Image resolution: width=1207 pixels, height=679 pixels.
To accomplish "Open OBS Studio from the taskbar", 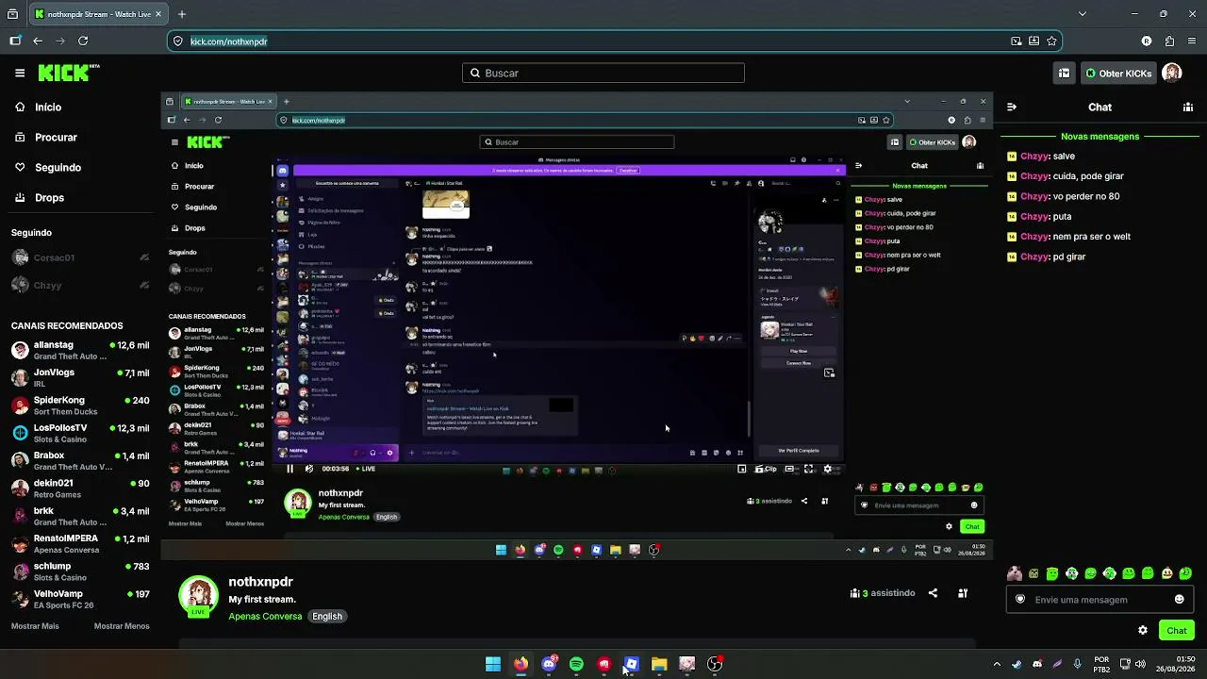I will click(x=715, y=664).
